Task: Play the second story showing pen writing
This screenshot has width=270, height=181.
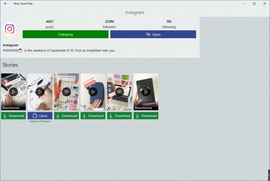Action: click(x=40, y=92)
